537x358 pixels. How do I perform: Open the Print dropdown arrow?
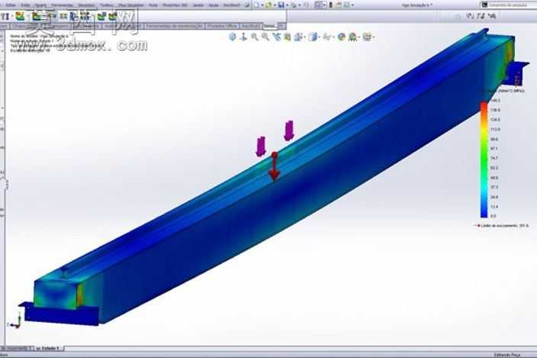tap(300, 5)
